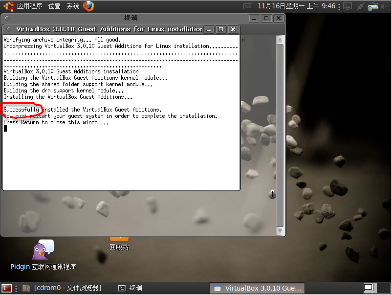This screenshot has height=295, width=392.
Task: Click the panel handle beside the clock
Action: pos(339,6)
